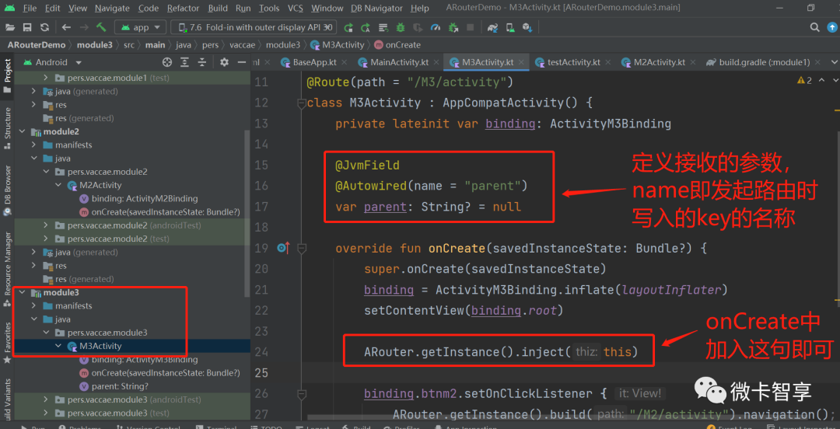Open the SDK Manager icon
Image resolution: width=840 pixels, height=429 pixels.
527,27
